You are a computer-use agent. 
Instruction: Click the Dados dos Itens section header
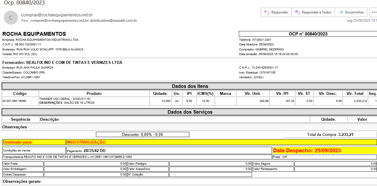click(190, 86)
